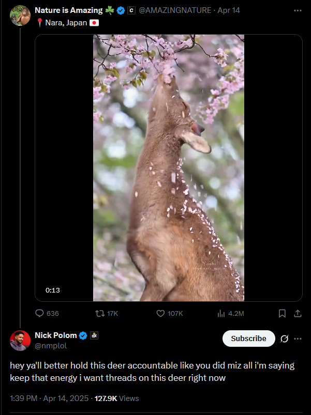Like the deer video post

160,313
